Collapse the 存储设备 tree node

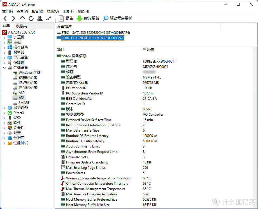click(x=4, y=67)
